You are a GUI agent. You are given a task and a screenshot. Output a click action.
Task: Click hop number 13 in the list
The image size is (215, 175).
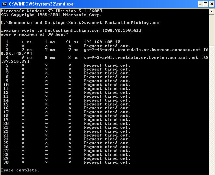tap(6, 96)
